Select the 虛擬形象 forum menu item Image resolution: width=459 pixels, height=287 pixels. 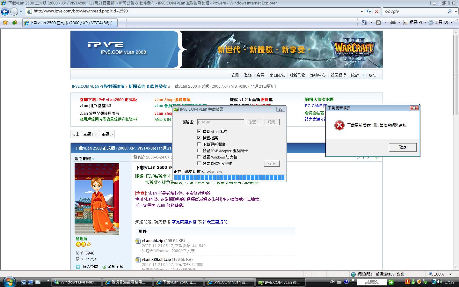coord(297,75)
